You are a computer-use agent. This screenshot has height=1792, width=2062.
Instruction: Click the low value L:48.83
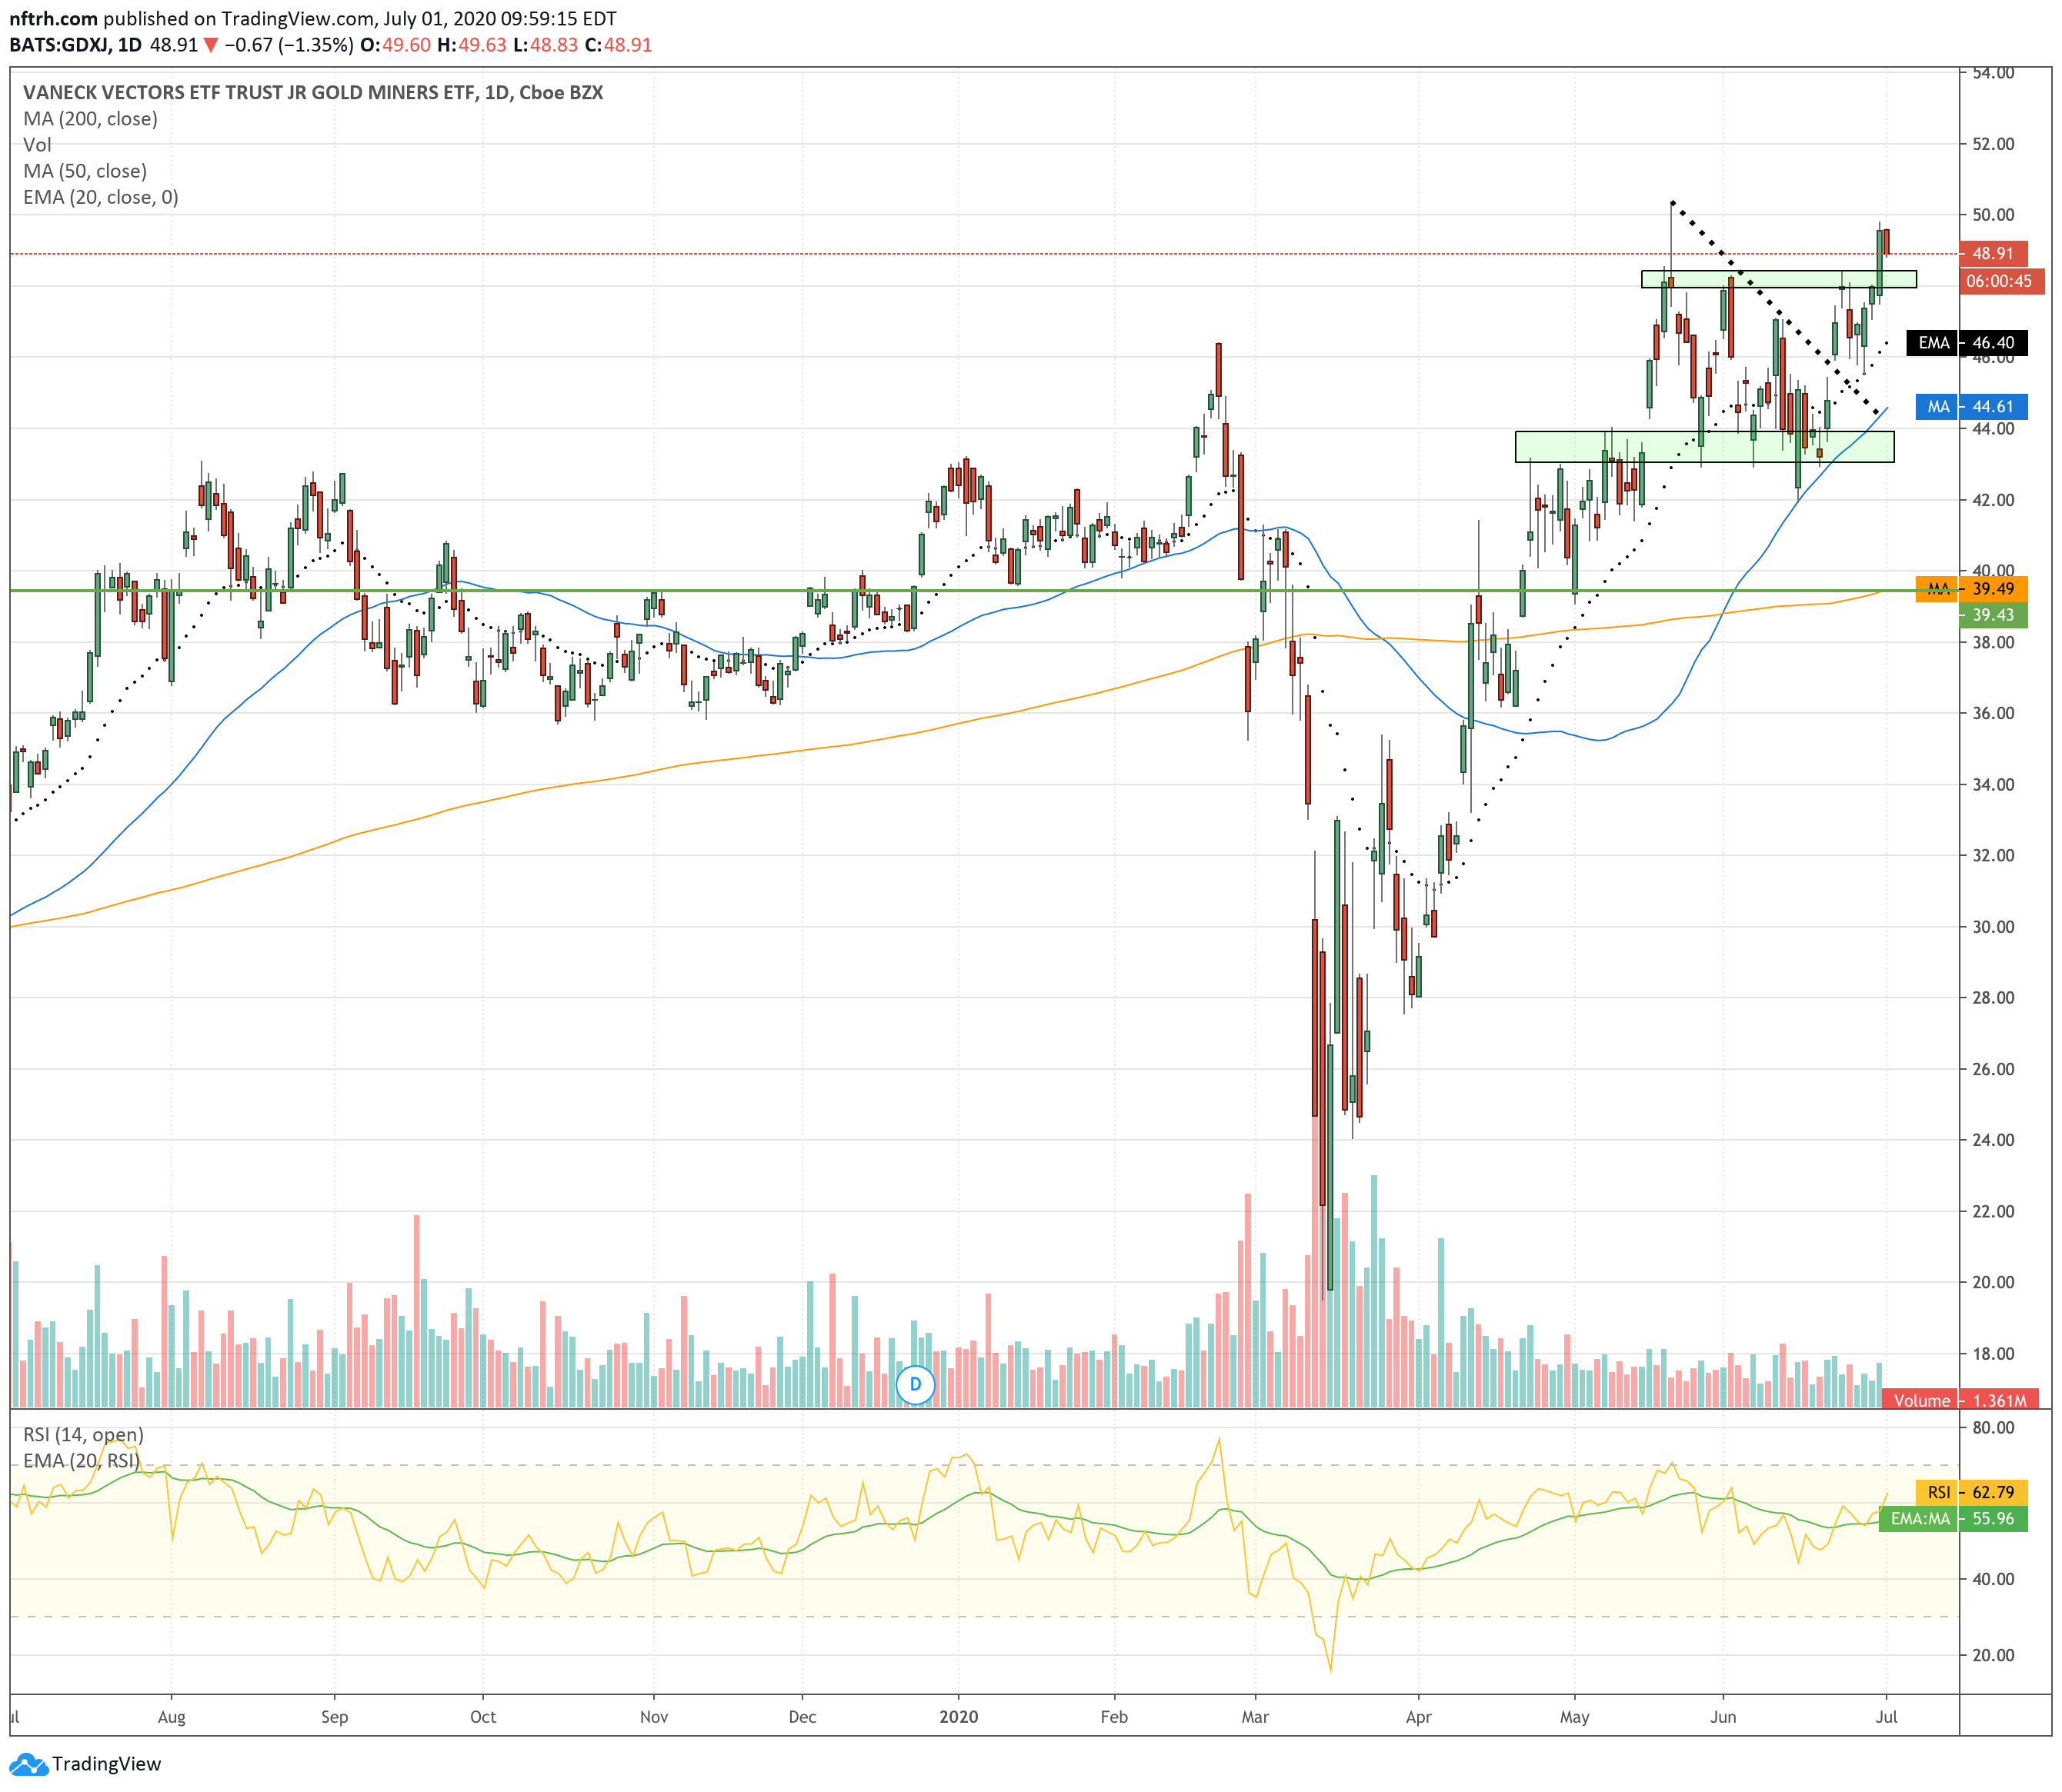pos(546,45)
